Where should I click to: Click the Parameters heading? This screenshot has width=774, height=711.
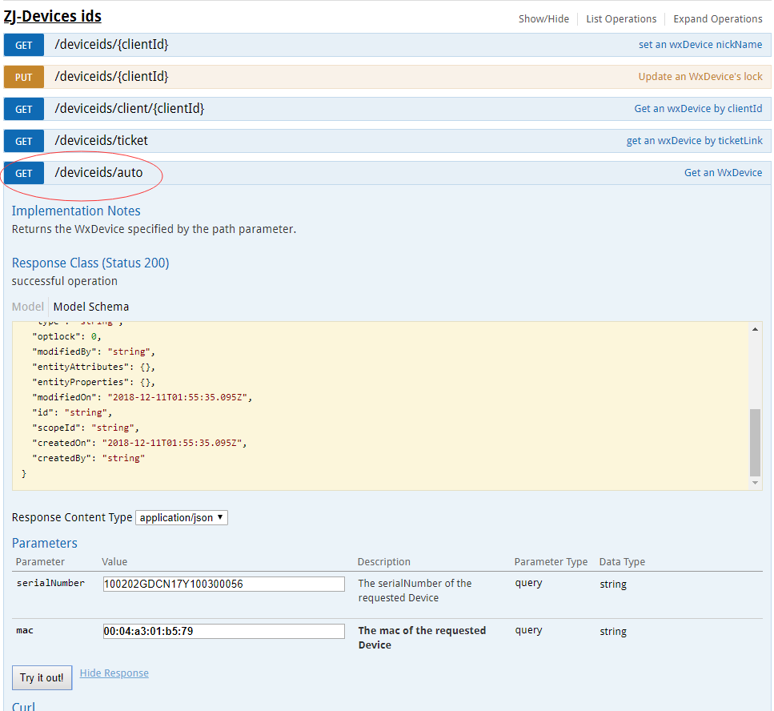45,544
